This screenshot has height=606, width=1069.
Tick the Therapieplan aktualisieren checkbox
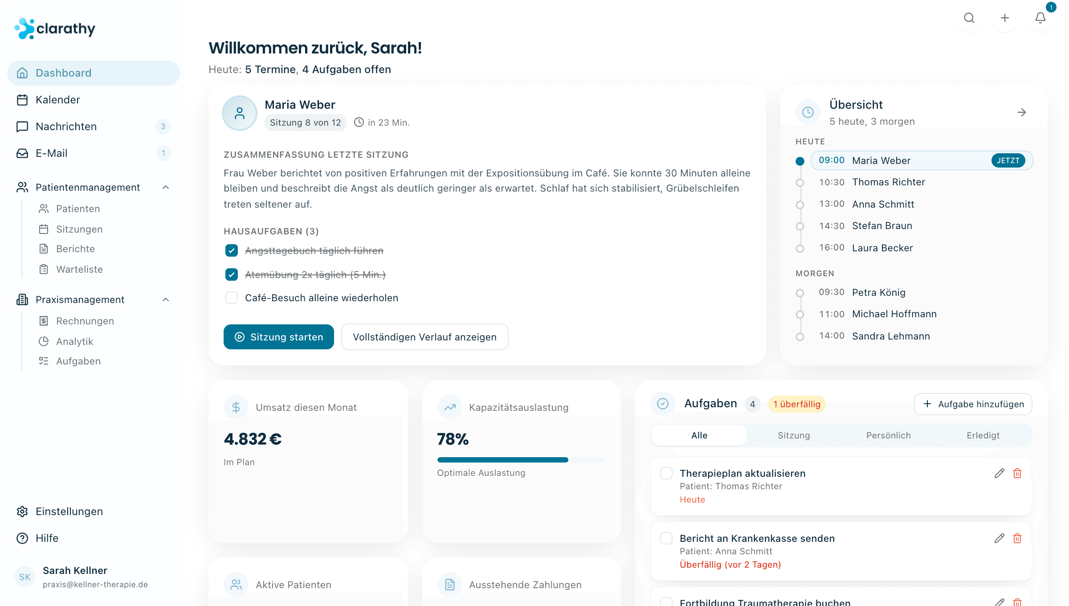click(666, 473)
